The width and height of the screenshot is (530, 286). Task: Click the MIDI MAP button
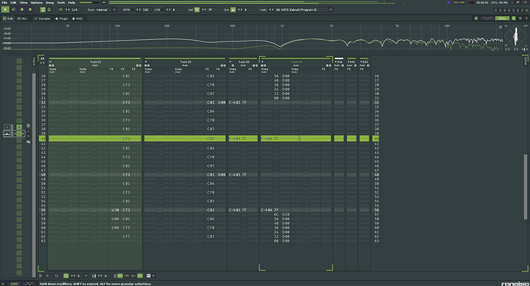click(459, 2)
